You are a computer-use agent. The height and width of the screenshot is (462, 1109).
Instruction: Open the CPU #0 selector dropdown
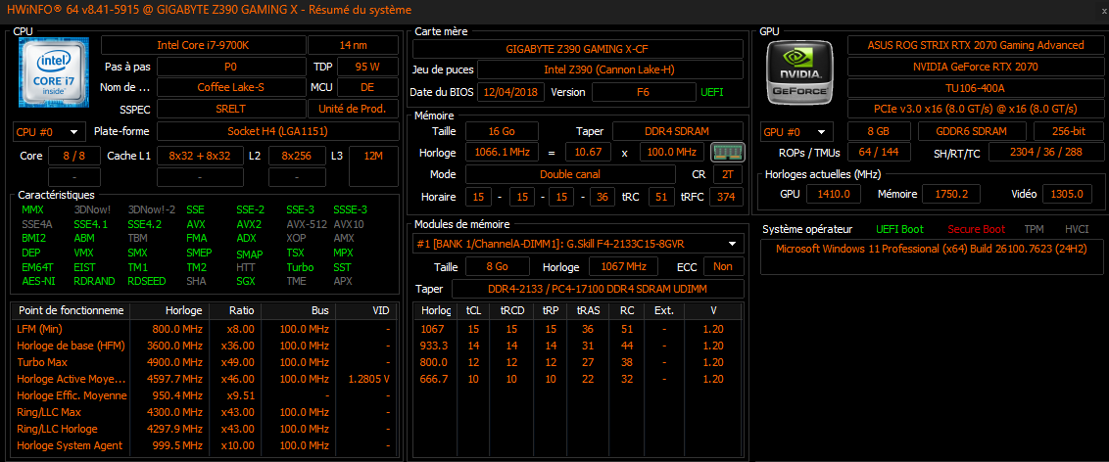[49, 132]
